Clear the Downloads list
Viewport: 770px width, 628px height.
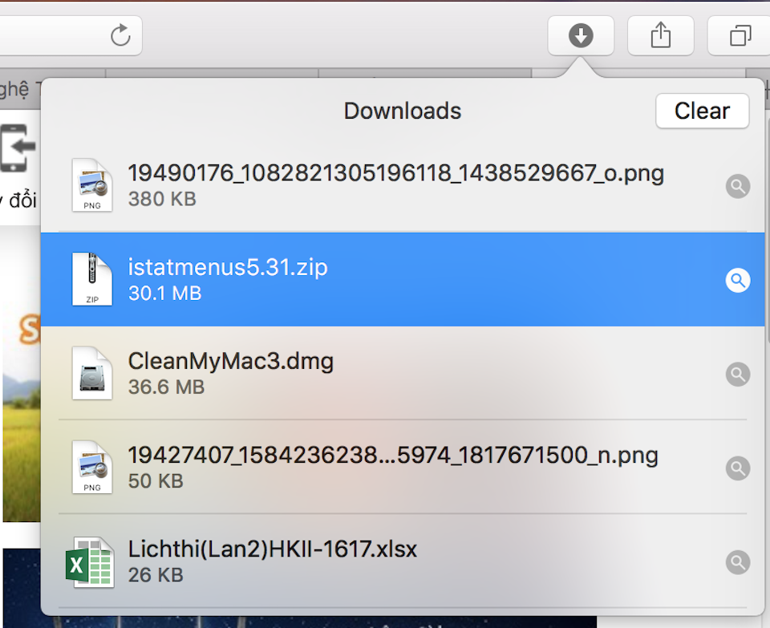[x=702, y=111]
